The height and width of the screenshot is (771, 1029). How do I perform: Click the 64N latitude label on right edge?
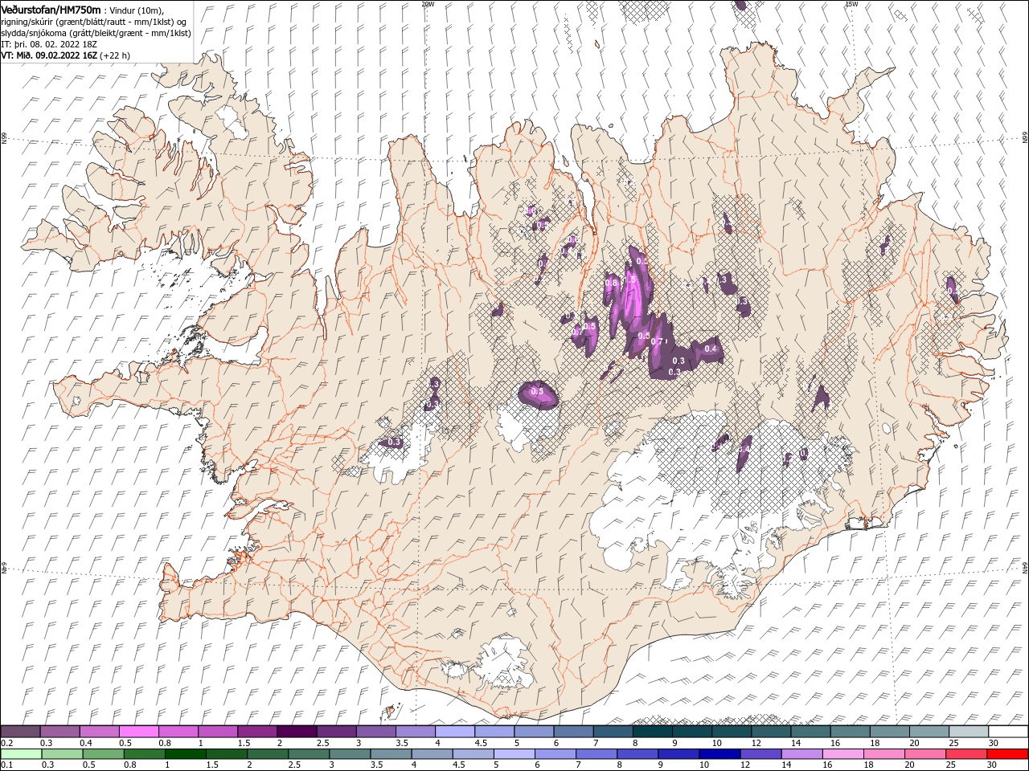1025,567
